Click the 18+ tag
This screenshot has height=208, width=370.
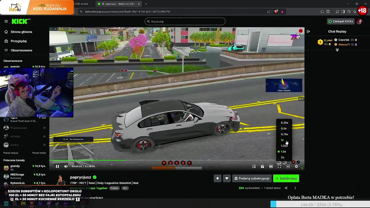[x=125, y=188]
